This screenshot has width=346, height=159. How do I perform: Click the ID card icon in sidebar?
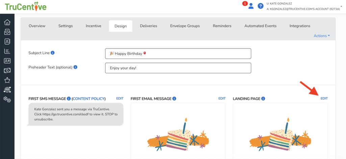[7, 61]
